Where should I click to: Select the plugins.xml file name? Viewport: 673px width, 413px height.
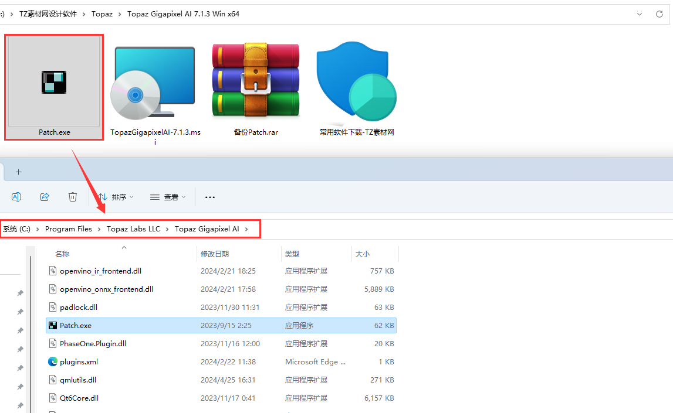pyautogui.click(x=79, y=361)
